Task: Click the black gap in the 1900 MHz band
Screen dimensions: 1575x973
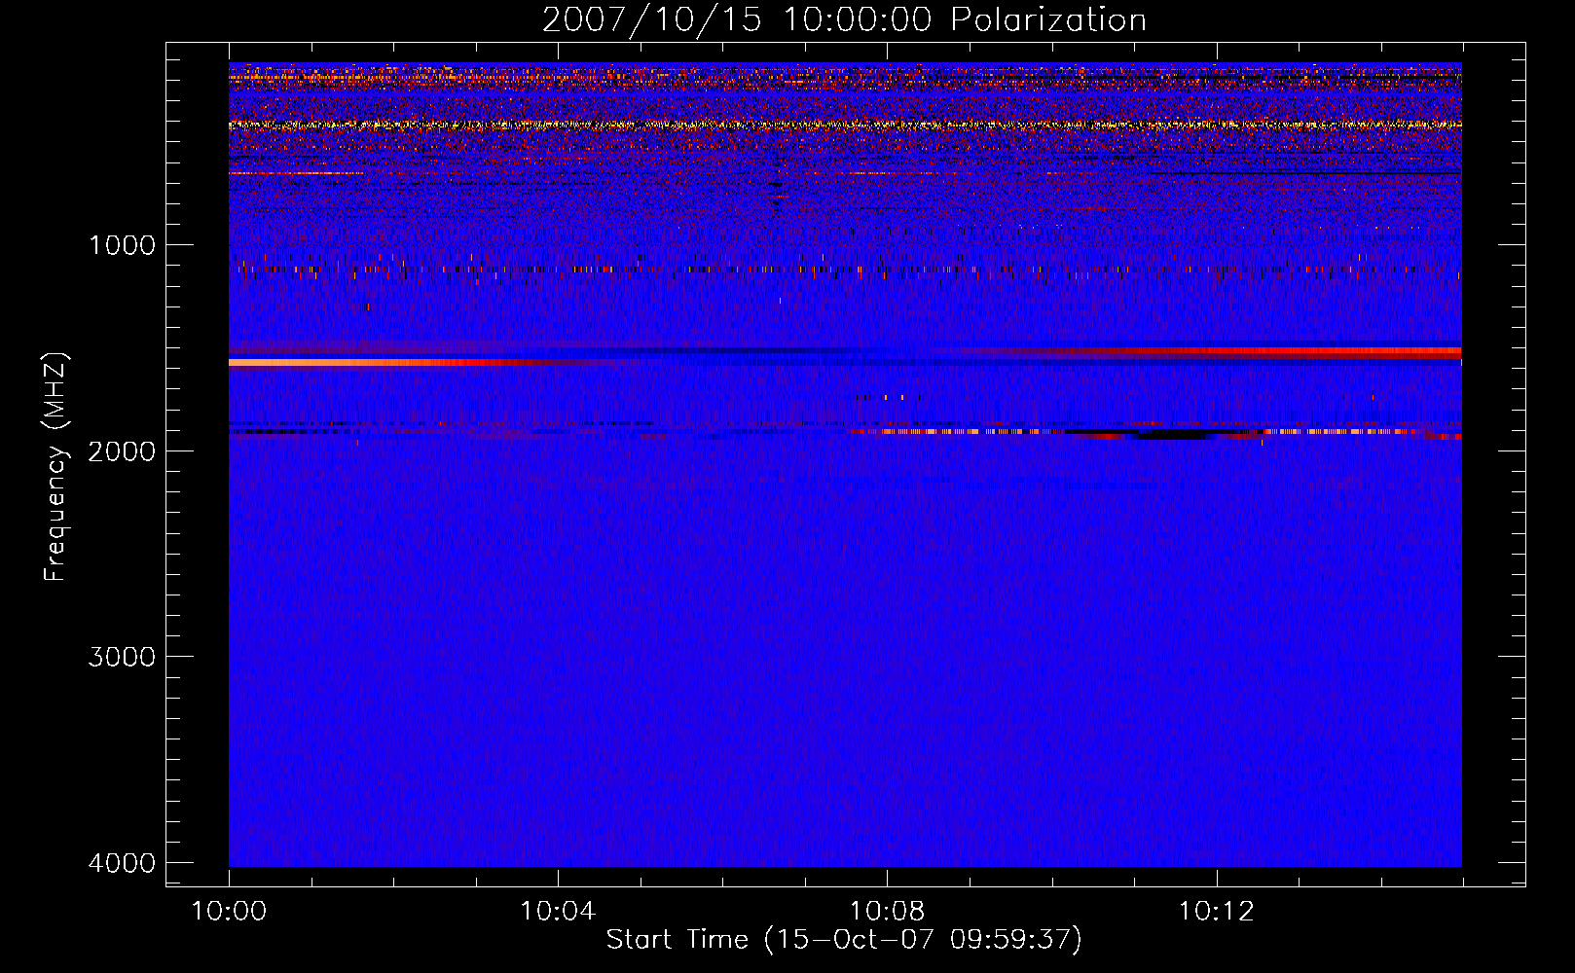Action: point(1168,435)
